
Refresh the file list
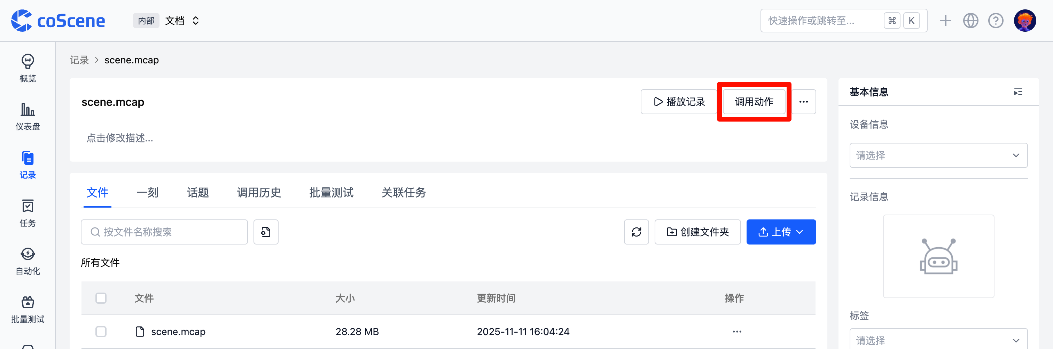click(637, 232)
